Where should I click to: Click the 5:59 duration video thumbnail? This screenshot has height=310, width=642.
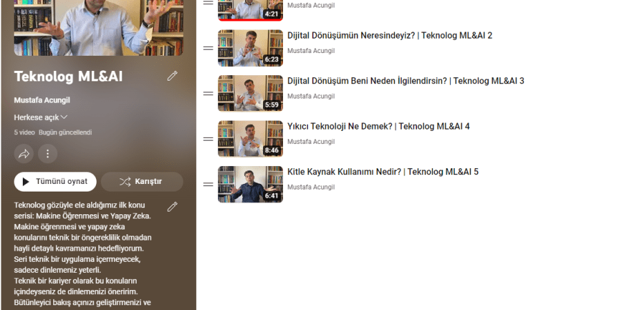(x=250, y=94)
